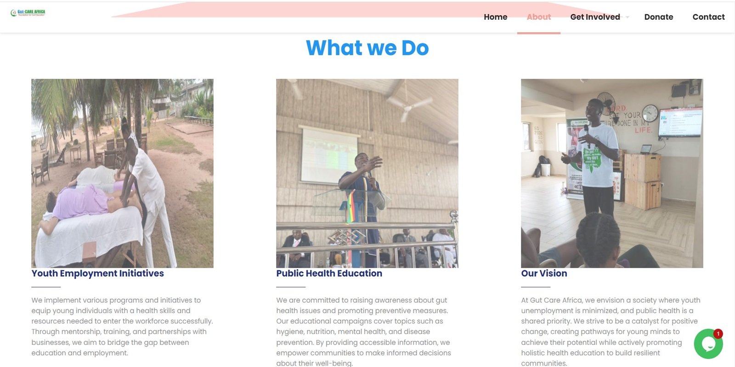Image resolution: width=735 pixels, height=367 pixels.
Task: Select the About menu item
Action: 538,17
